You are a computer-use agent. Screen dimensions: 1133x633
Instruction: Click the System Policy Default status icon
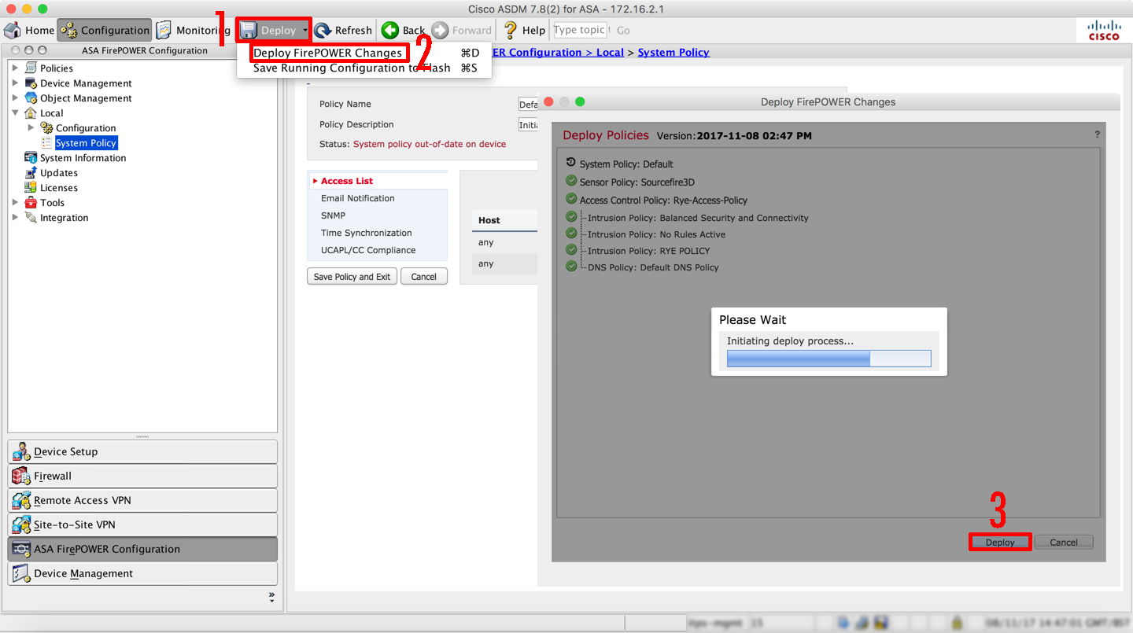point(571,163)
